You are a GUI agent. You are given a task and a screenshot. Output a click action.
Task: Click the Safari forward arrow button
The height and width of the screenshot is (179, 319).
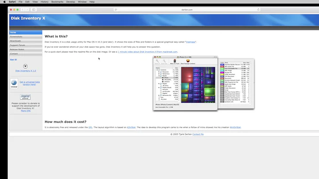point(27,10)
